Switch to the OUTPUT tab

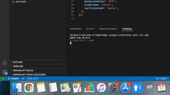[x=90, y=29]
